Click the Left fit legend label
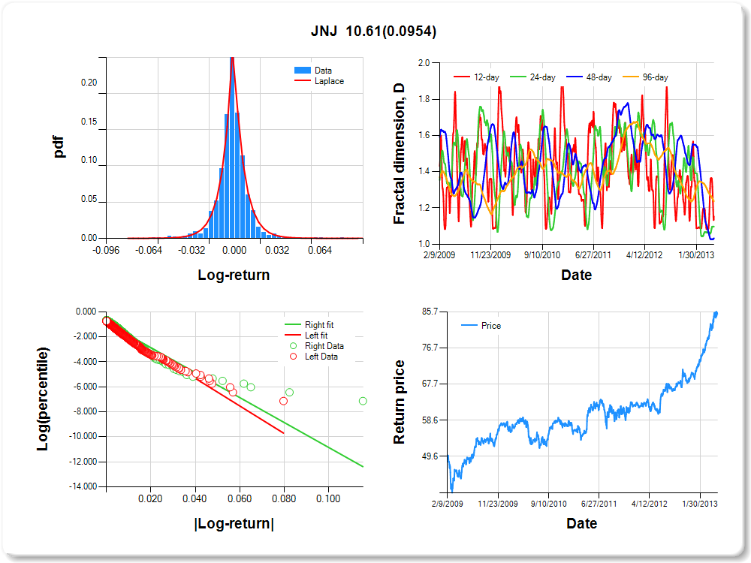Image resolution: width=751 pixels, height=563 pixels. click(x=316, y=335)
